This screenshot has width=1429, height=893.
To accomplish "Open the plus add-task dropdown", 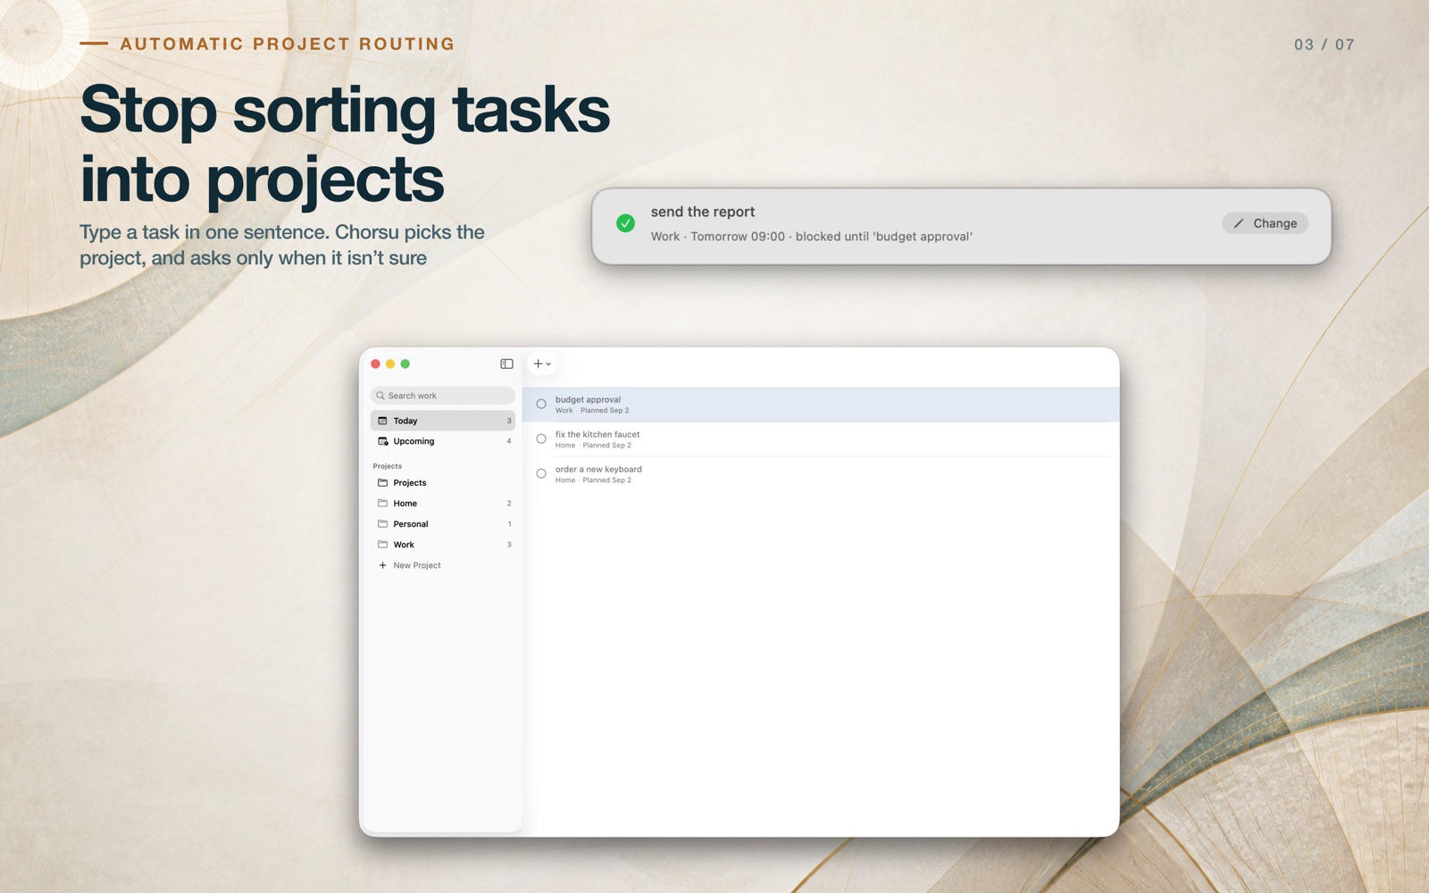I will (x=542, y=363).
